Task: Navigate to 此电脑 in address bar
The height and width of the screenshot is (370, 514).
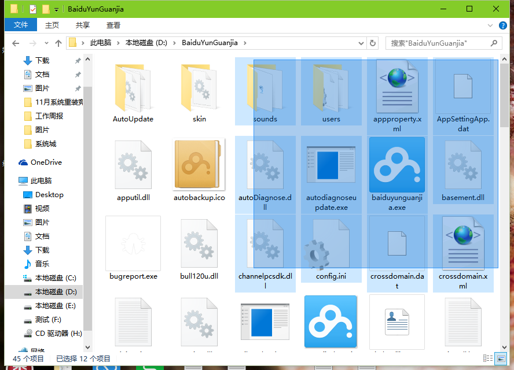Action: pos(101,43)
